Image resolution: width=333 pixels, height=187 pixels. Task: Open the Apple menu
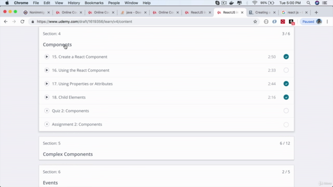7,3
